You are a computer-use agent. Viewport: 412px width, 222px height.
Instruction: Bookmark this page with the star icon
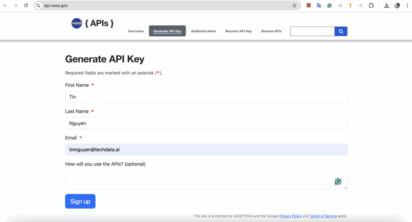pos(294,6)
